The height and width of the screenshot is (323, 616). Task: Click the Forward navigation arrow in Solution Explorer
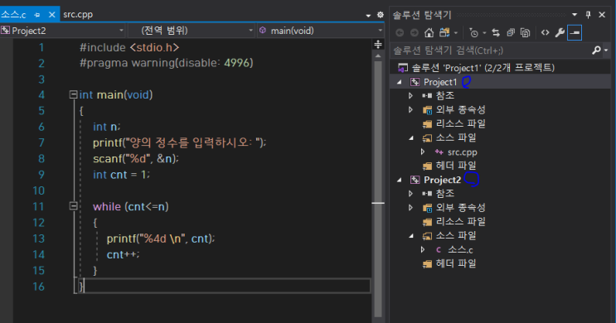(x=414, y=33)
